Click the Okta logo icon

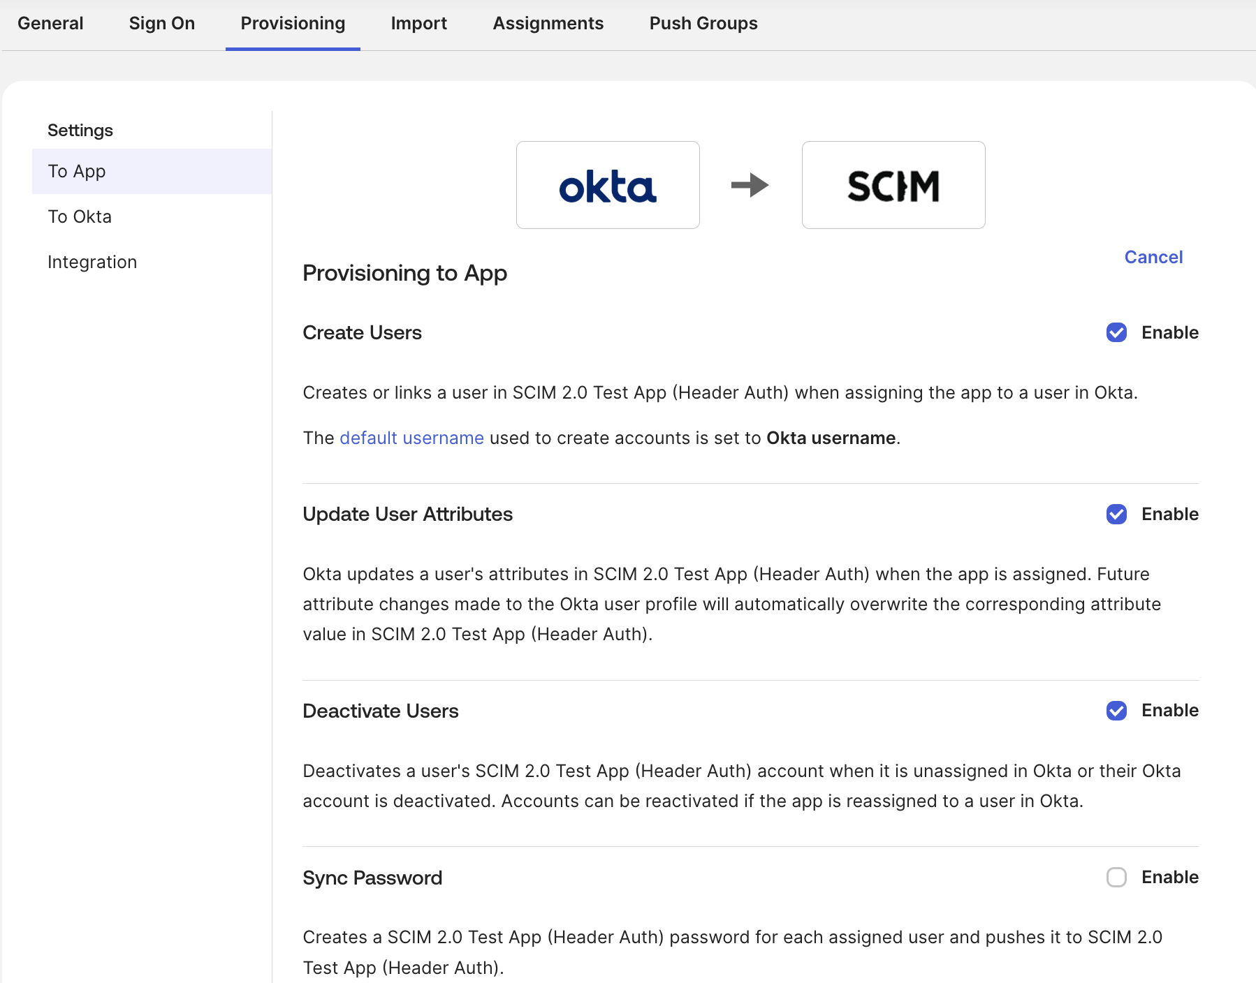coord(607,184)
